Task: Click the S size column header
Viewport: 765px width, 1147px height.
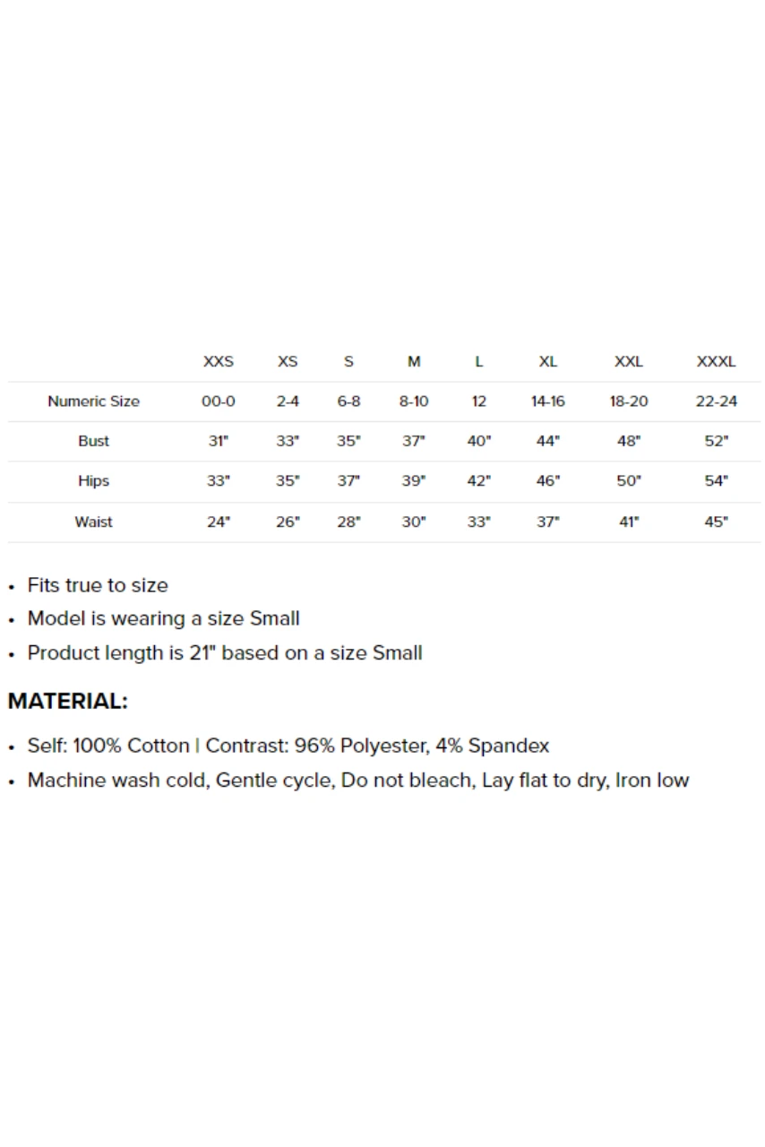Action: pos(348,362)
